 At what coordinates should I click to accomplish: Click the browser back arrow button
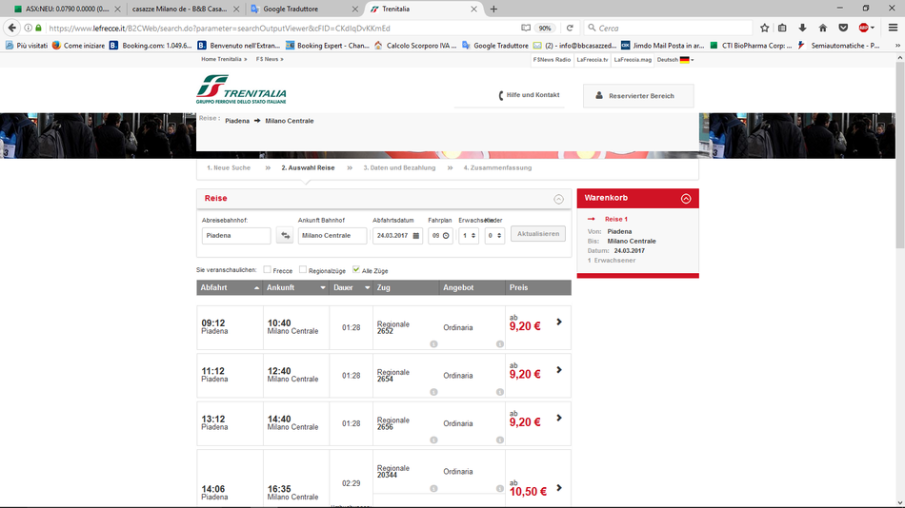click(x=12, y=28)
